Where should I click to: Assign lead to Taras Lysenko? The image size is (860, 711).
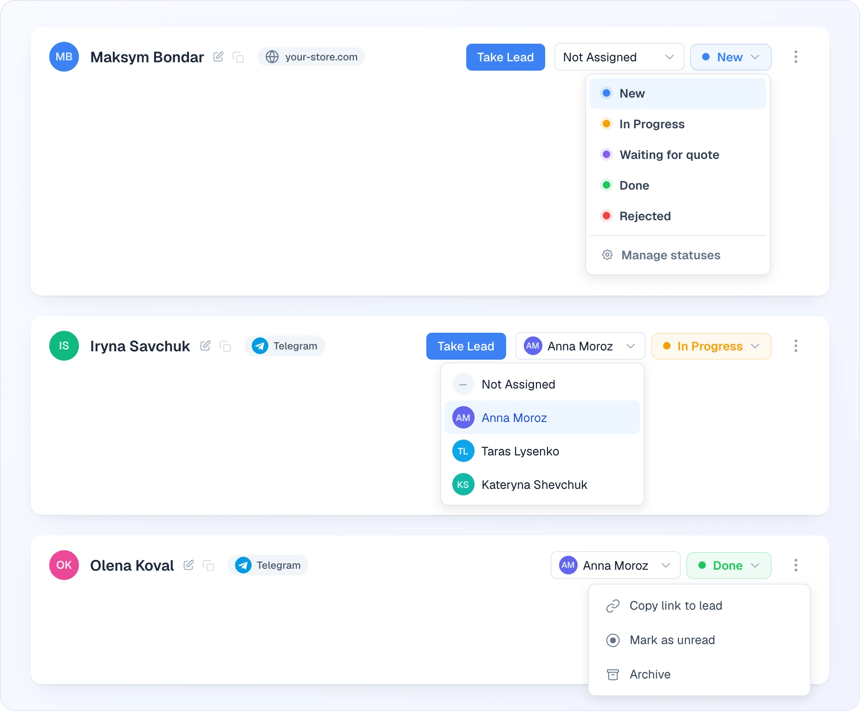(x=542, y=451)
